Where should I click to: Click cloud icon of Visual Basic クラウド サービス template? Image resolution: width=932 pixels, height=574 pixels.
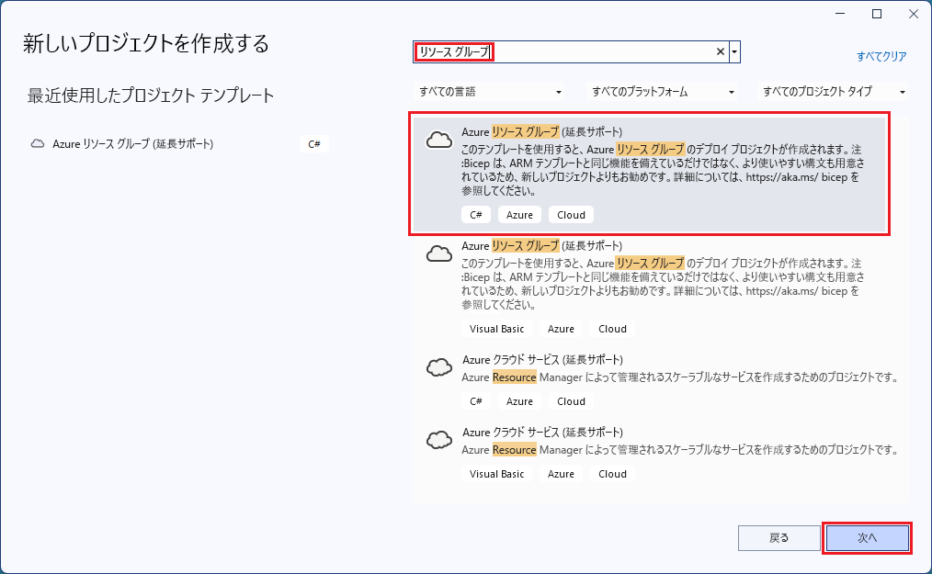click(439, 440)
